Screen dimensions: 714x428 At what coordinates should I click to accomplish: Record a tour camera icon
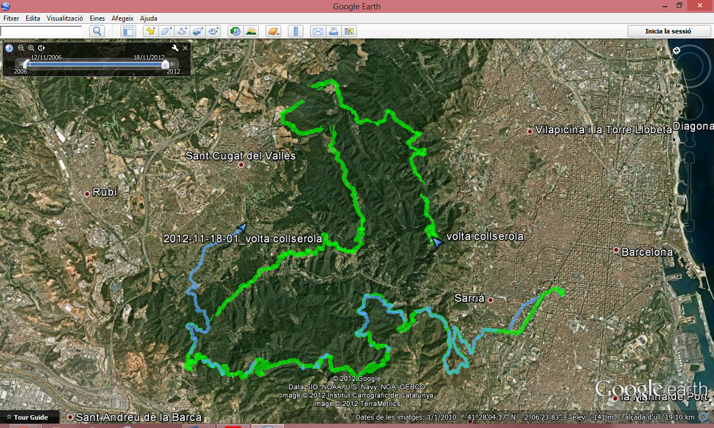pyautogui.click(x=214, y=31)
